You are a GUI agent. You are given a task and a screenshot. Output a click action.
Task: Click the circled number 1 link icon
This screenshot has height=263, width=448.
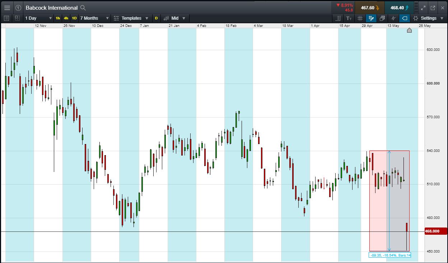point(18,8)
